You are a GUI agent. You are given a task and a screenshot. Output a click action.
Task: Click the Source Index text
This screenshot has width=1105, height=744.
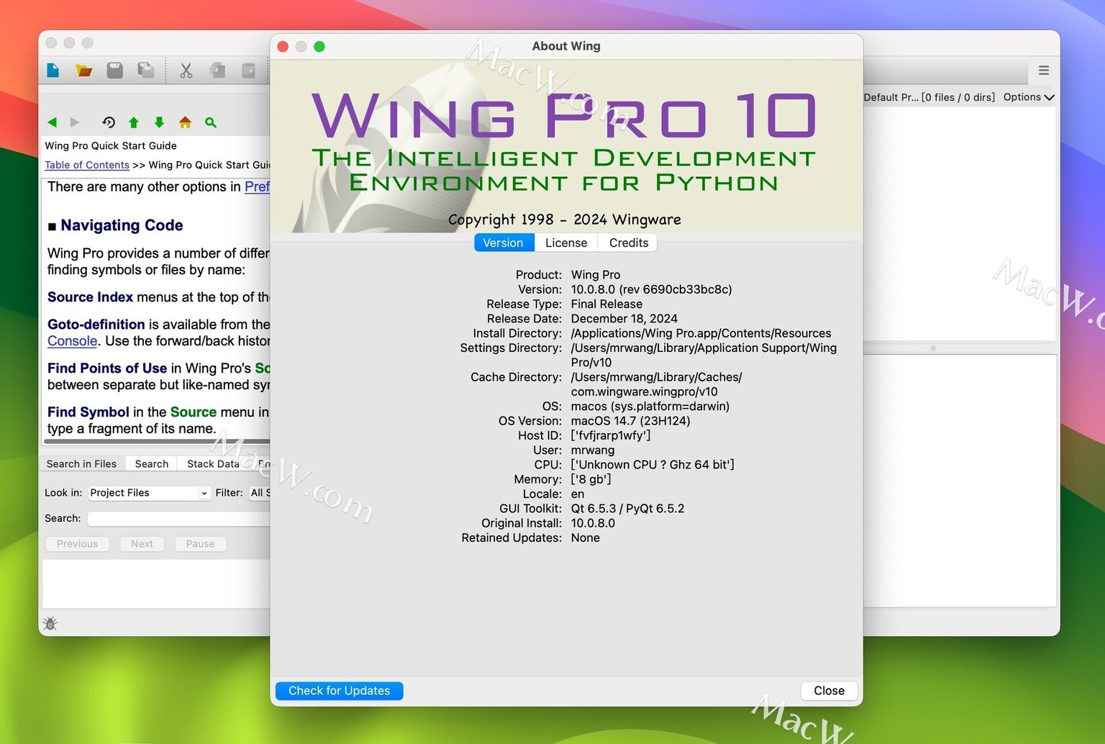tap(90, 297)
